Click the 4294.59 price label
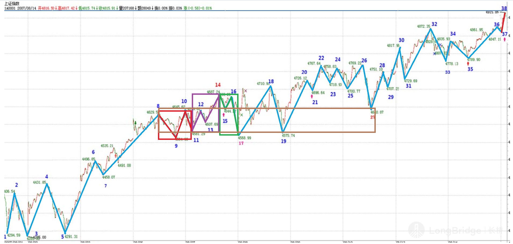The height and width of the screenshot is (244, 513). click(14, 235)
